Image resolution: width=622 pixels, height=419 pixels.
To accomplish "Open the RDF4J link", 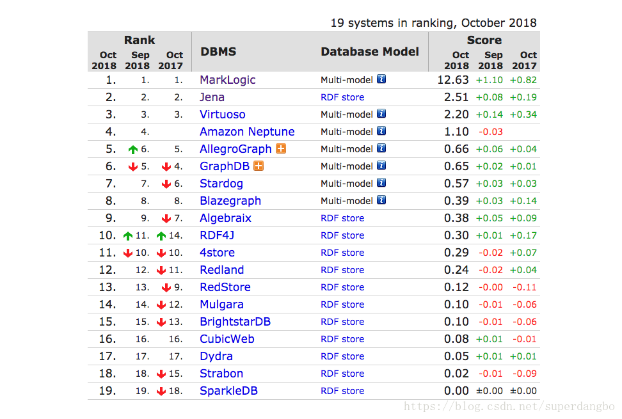I will pyautogui.click(x=217, y=235).
